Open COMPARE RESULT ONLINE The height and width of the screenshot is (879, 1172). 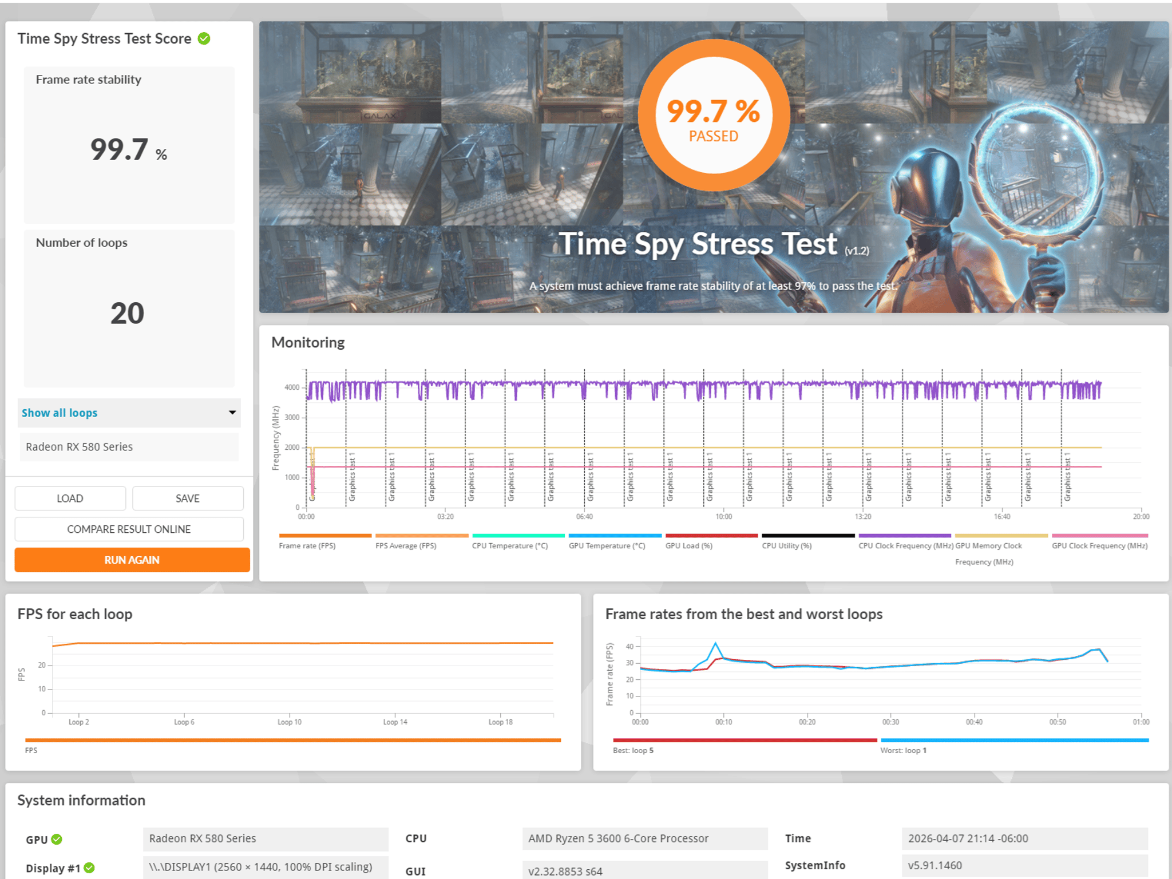click(x=129, y=529)
